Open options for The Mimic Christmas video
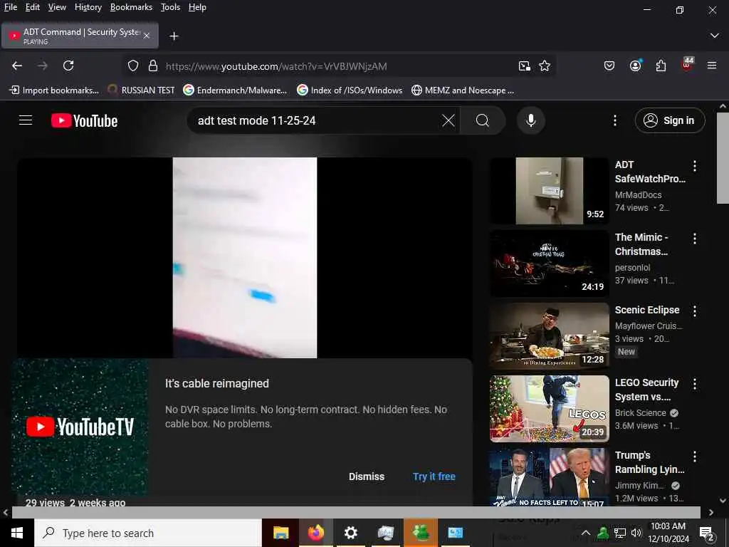 pyautogui.click(x=695, y=239)
